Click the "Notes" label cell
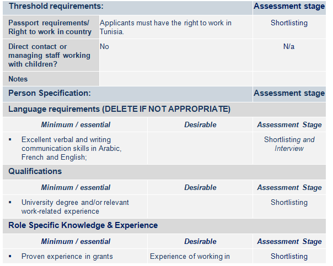Screen dimensions: 333x266 pos(18,79)
